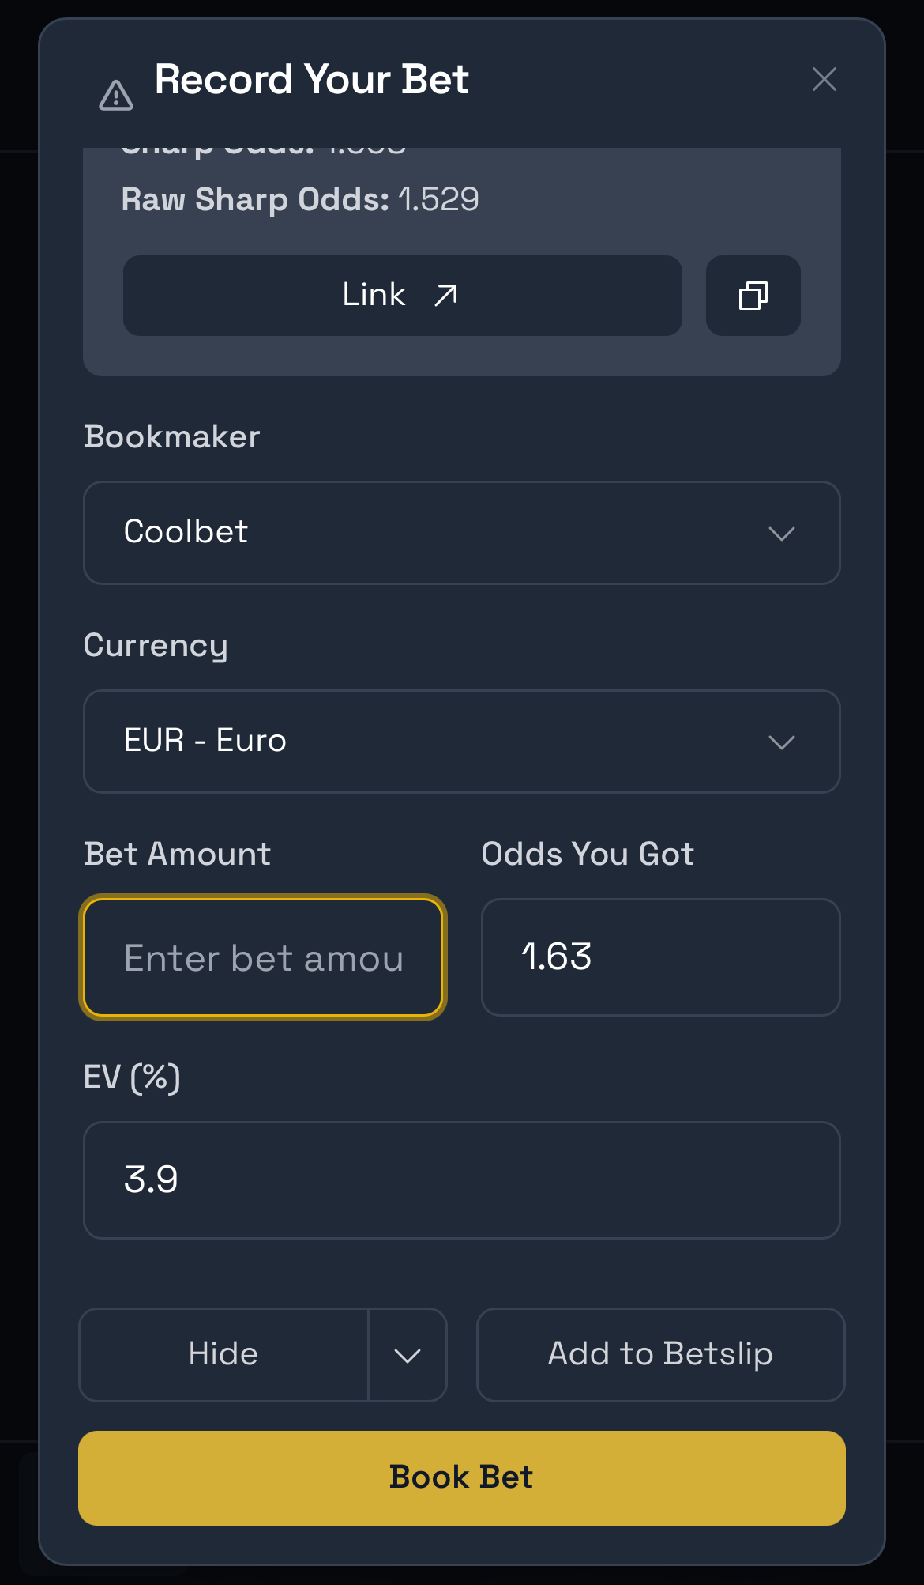This screenshot has height=1585, width=924.
Task: Click the EV (%) field showing 3.9
Action: tap(461, 1179)
